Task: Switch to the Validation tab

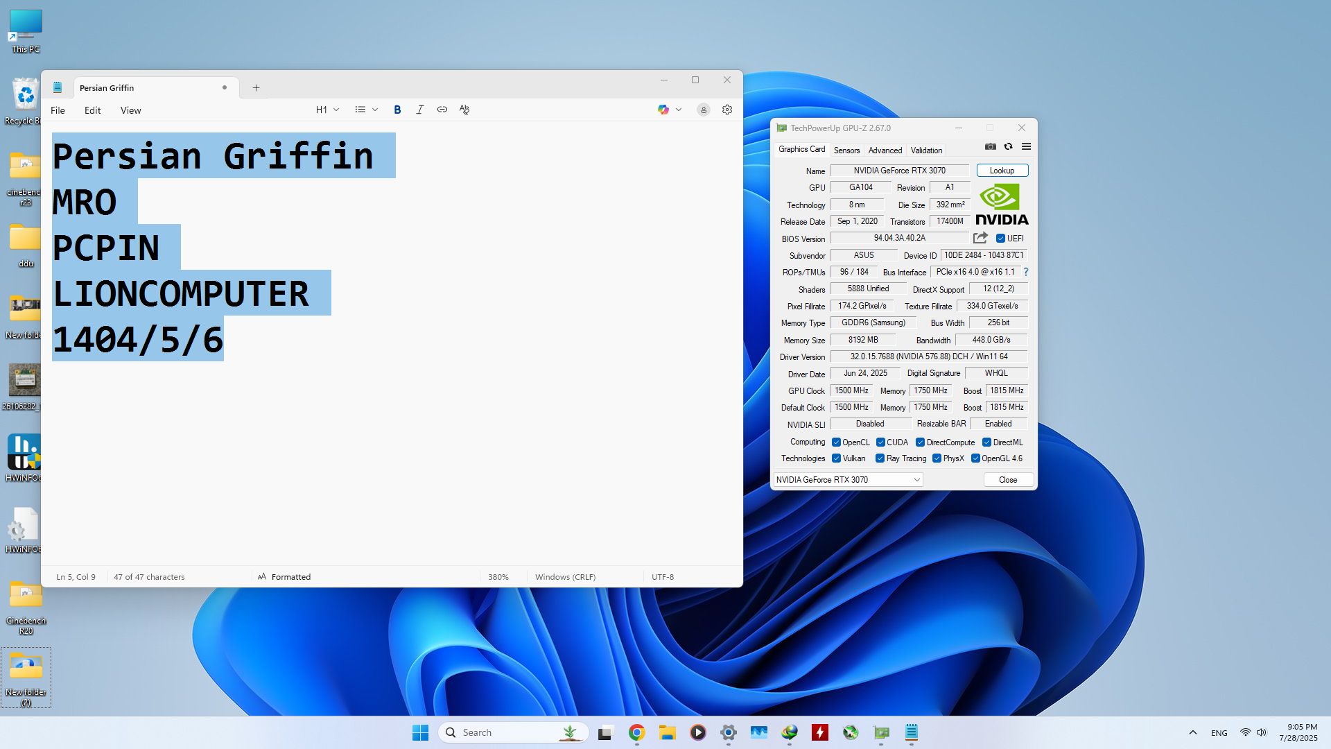Action: click(926, 150)
